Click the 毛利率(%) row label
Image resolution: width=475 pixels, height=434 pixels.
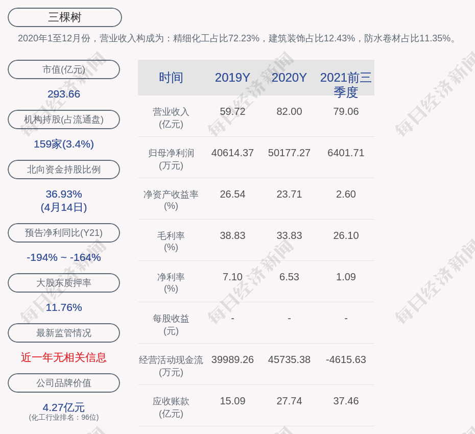(x=171, y=242)
